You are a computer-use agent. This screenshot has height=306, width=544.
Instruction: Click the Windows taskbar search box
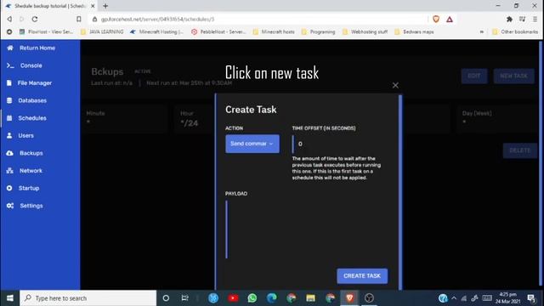(88, 298)
